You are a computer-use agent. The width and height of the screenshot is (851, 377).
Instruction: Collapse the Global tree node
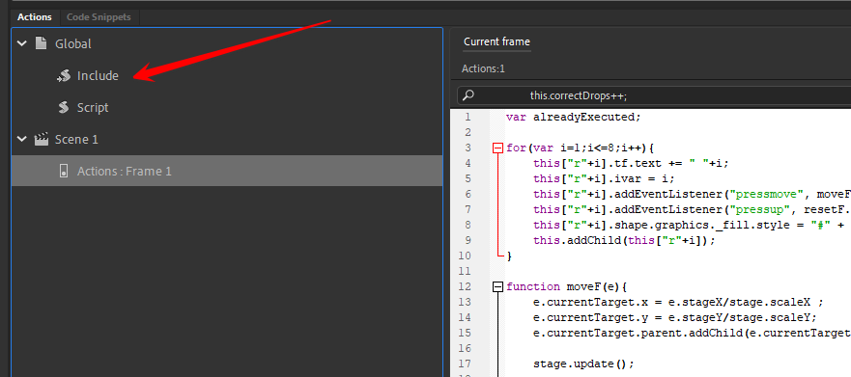21,43
